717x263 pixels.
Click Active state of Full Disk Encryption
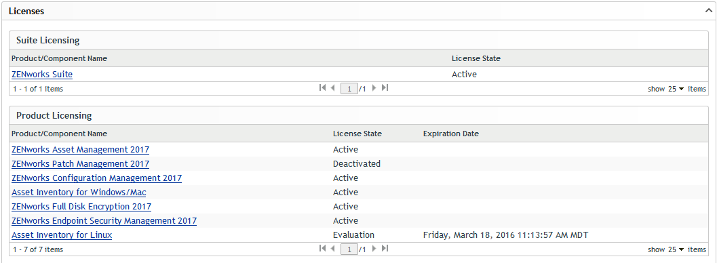(x=345, y=206)
